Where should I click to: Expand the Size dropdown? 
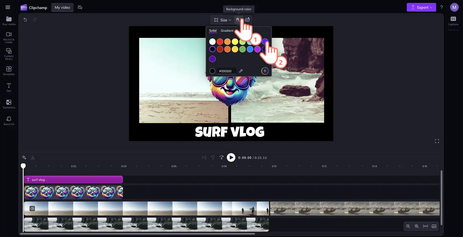[x=223, y=20]
